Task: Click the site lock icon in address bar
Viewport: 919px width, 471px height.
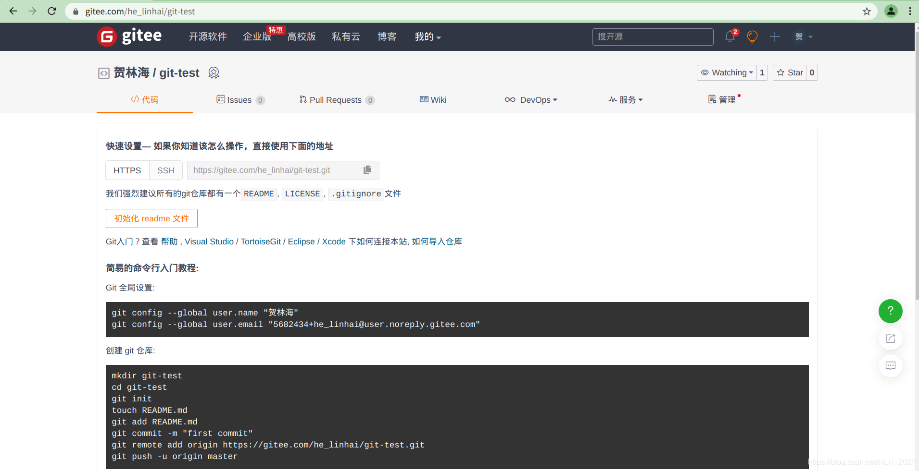Action: coord(76,11)
